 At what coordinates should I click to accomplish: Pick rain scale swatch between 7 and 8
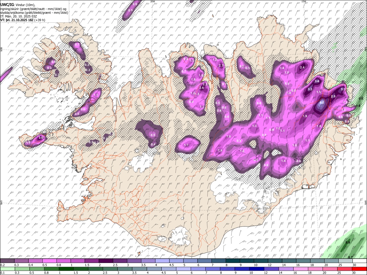point(213,269)
